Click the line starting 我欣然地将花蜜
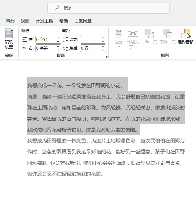The height and width of the screenshot is (198, 196). (x=83, y=130)
